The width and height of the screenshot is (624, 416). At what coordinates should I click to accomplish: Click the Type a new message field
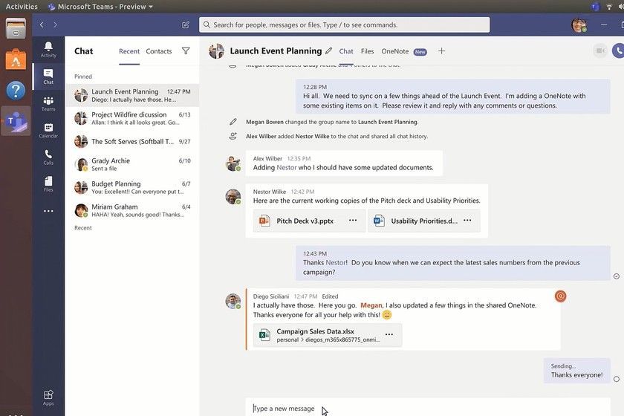point(428,408)
